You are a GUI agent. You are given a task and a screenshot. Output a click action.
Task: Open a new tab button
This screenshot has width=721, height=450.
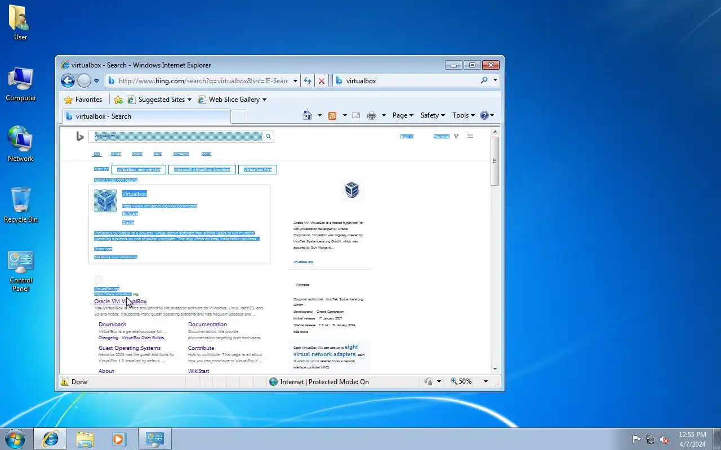[x=239, y=116]
